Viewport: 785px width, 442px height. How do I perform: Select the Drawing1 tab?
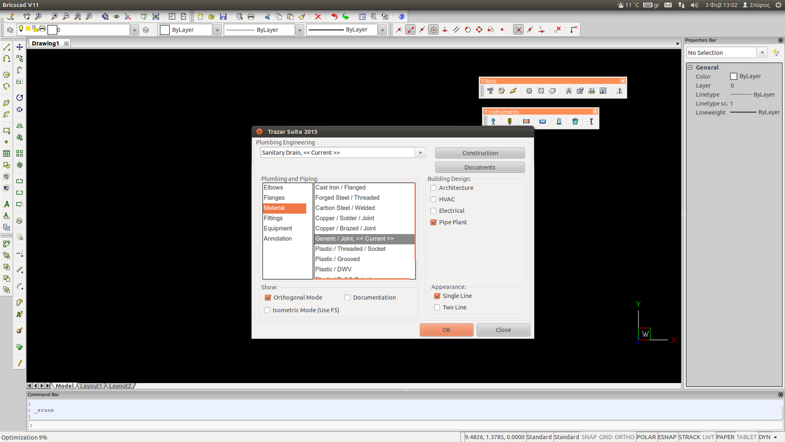tap(46, 43)
